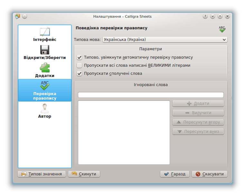Image resolution: width=245 pixels, height=196 pixels.
Task: Click the spell check ABC header icon
Action: [x=222, y=29]
